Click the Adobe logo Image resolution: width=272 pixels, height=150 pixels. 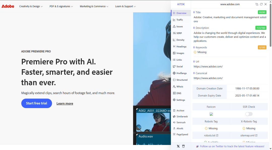click(8, 6)
